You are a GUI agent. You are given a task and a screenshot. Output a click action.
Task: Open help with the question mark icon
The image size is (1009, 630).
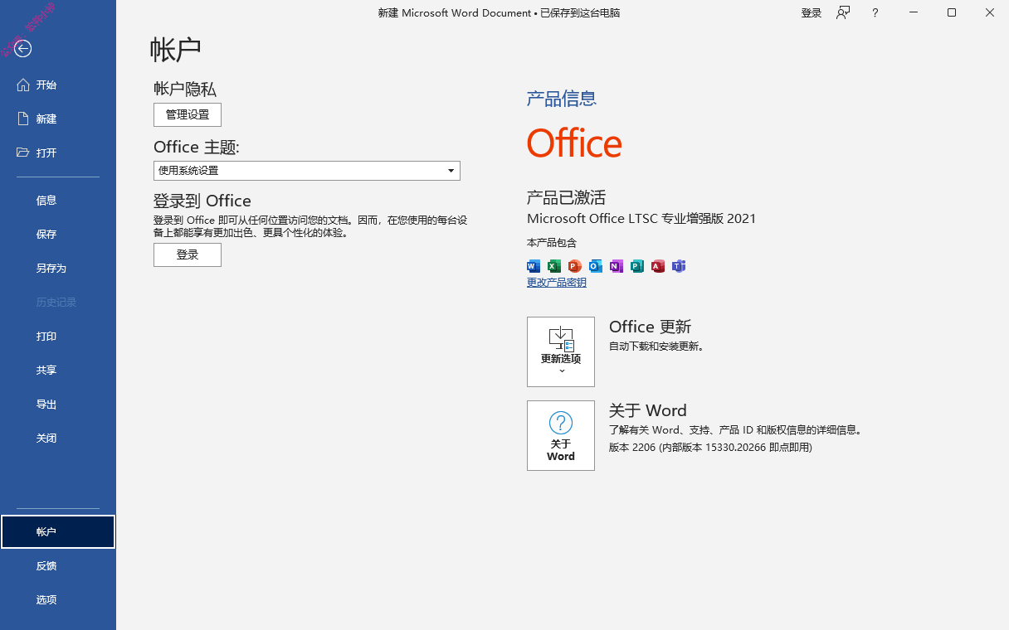click(x=875, y=12)
